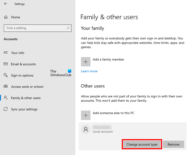This screenshot has height=155, width=192.
Task: Click the Home icon in sidebar
Action: [x=6, y=17]
